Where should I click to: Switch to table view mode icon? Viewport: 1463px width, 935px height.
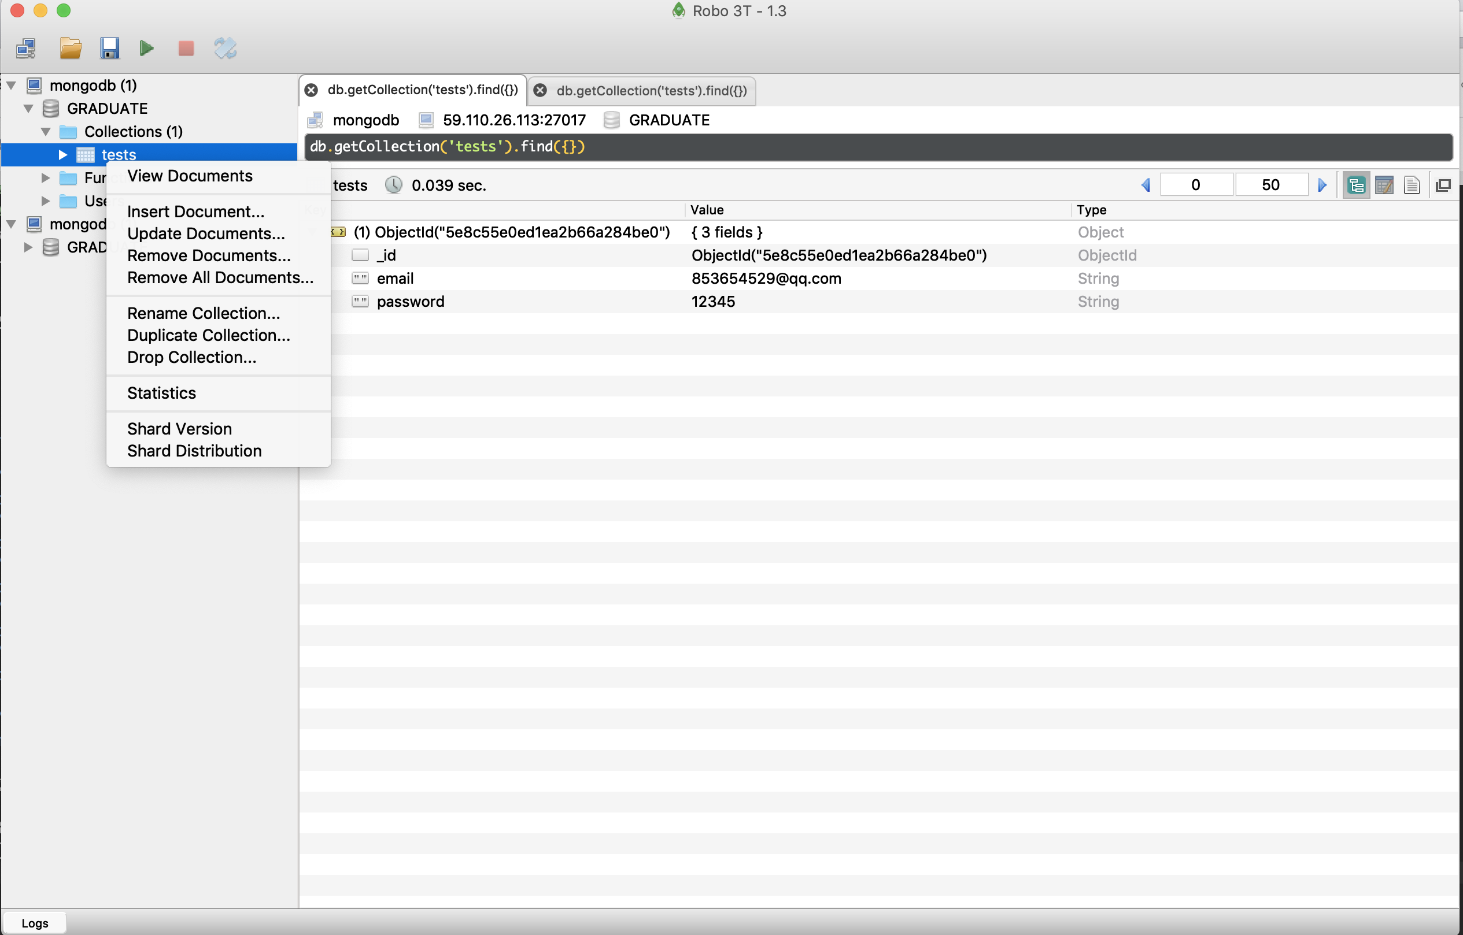click(x=1384, y=185)
